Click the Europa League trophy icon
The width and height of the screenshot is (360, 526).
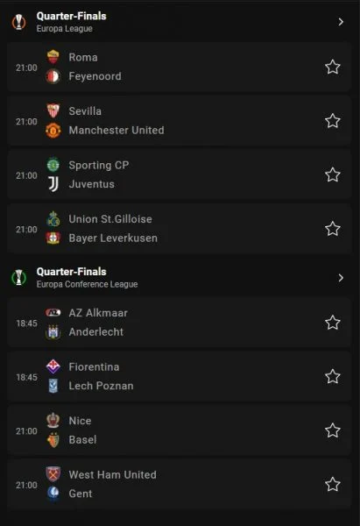(x=18, y=22)
